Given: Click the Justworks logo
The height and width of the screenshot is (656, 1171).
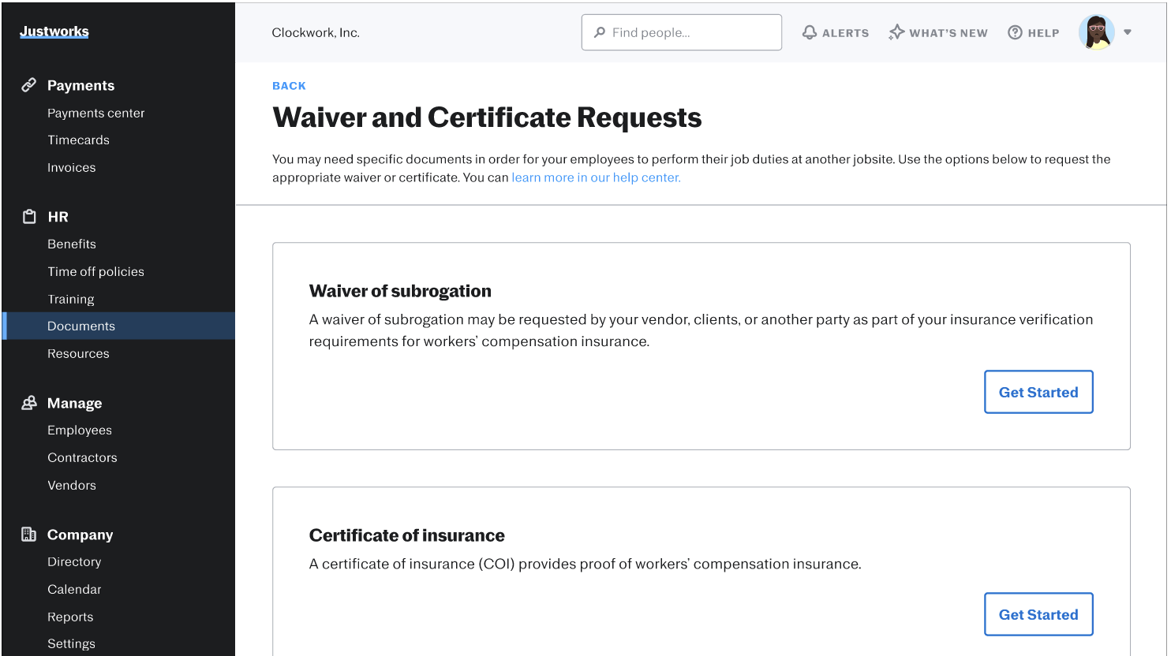Looking at the screenshot, I should [x=54, y=32].
